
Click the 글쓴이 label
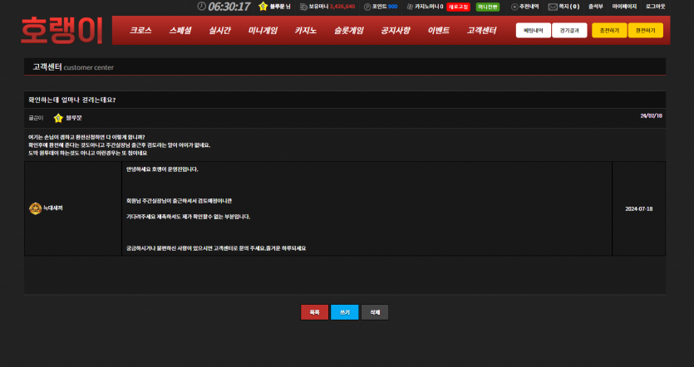click(36, 118)
